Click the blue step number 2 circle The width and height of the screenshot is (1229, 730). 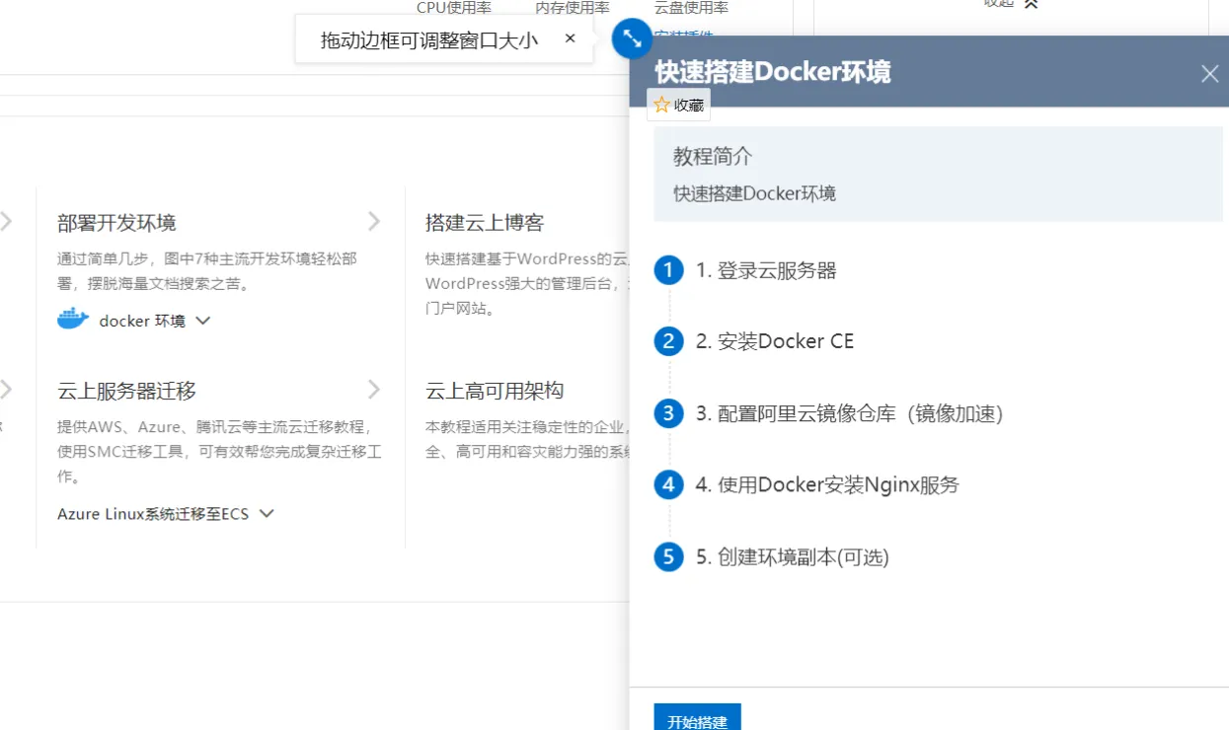point(668,341)
